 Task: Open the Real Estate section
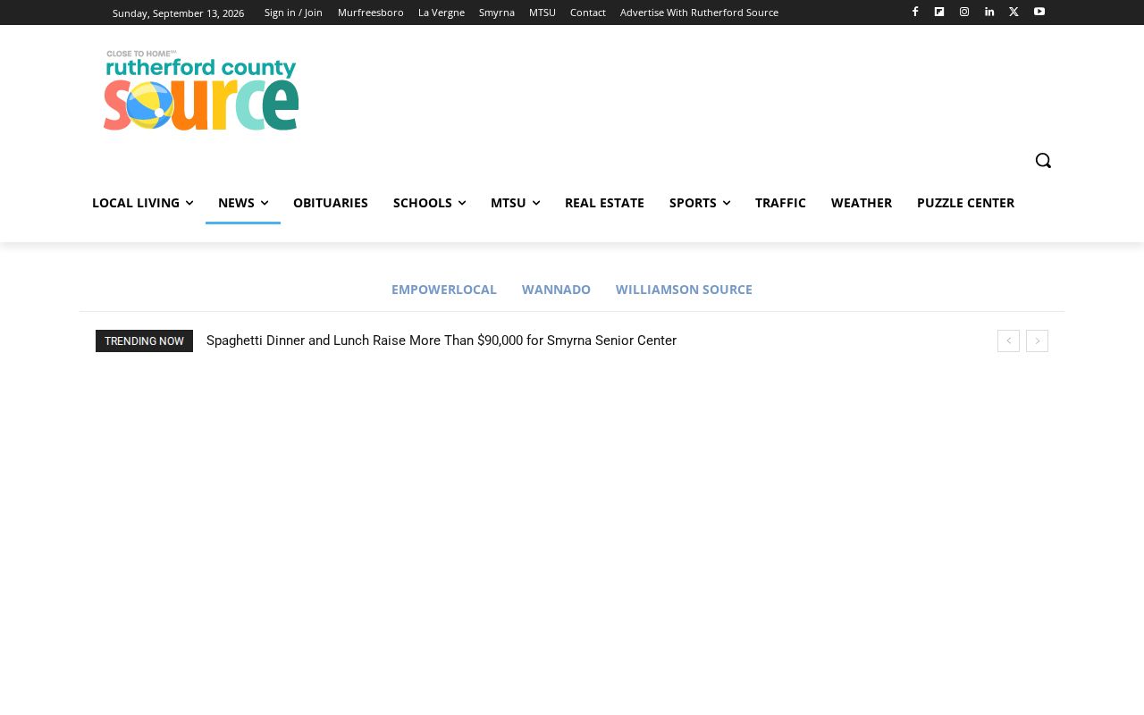[604, 203]
